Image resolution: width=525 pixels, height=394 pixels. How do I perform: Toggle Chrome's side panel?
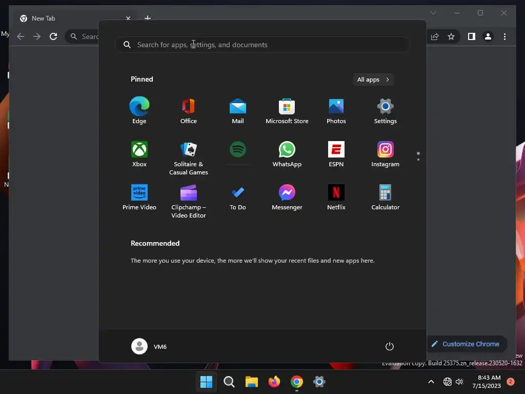[472, 36]
